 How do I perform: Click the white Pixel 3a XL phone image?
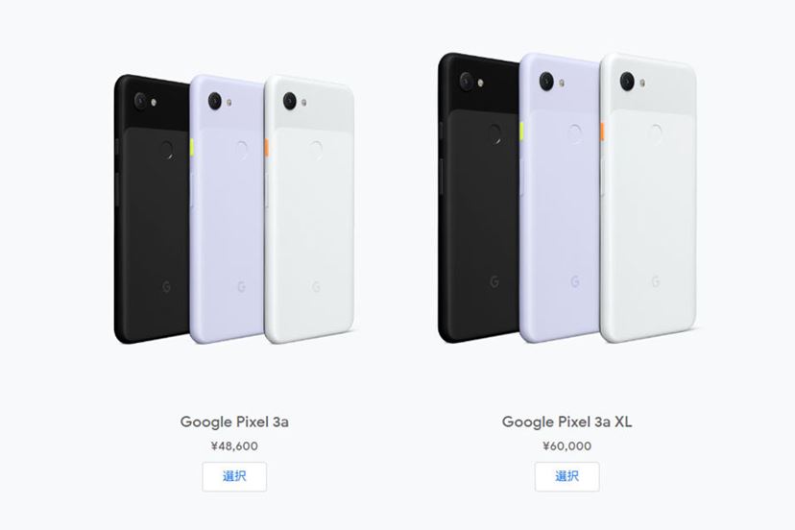(x=649, y=198)
